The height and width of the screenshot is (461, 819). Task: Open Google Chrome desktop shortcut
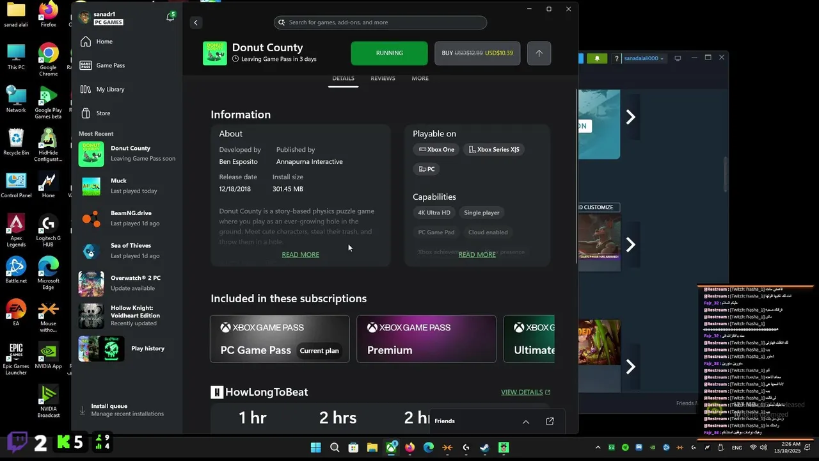(x=48, y=60)
